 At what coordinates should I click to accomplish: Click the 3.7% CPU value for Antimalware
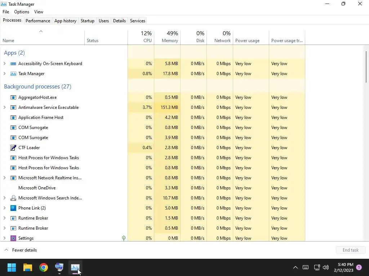tap(147, 107)
